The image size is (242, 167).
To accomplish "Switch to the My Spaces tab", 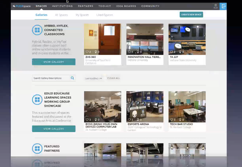I will (82, 15).
